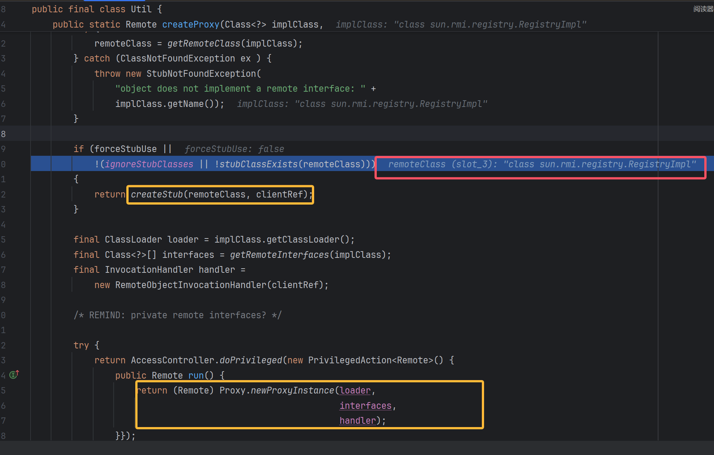Select the StubNotFoundException constructor name
The width and height of the screenshot is (714, 455).
pos(201,74)
